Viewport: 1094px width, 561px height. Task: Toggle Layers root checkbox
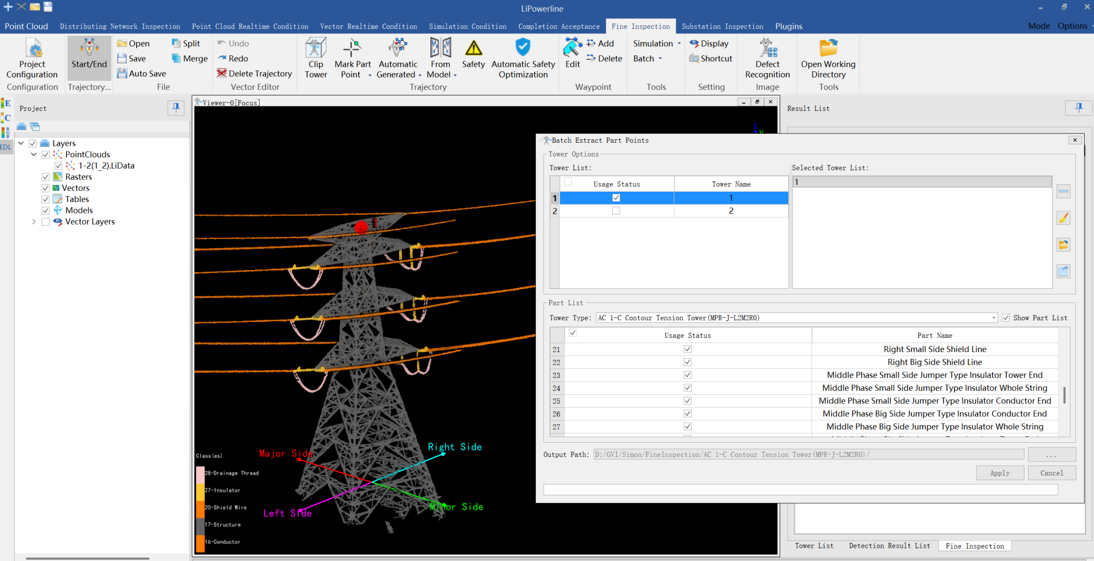point(33,143)
